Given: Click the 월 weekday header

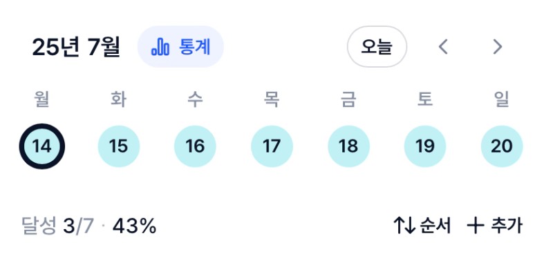Looking at the screenshot, I should pos(42,99).
